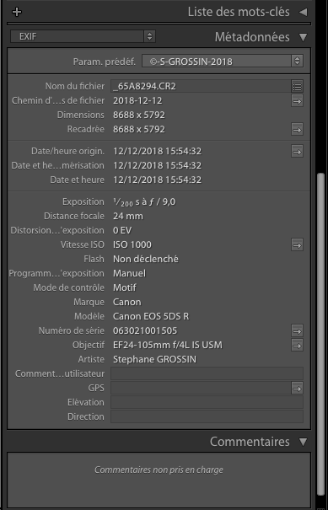
Task: Open batch rename icon beside file name
Action: pyautogui.click(x=297, y=86)
